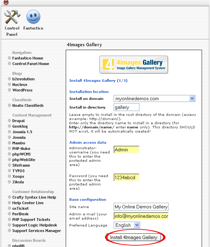The width and height of the screenshot is (210, 247).
Task: Click the Site name input field
Action: (x=141, y=207)
